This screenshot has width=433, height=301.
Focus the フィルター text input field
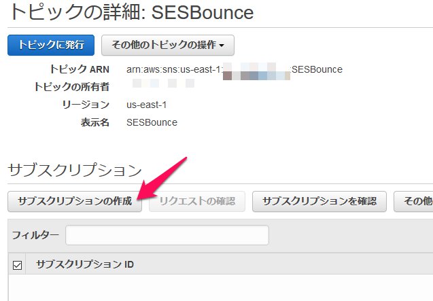(x=167, y=235)
